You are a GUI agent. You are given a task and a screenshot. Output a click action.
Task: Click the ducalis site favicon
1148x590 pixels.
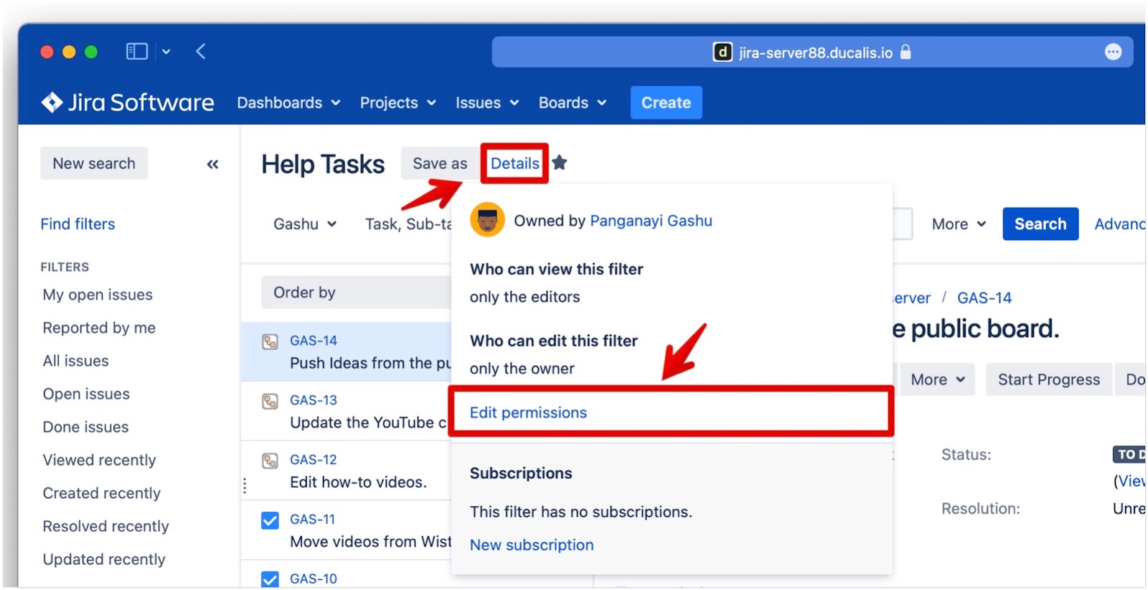(x=722, y=52)
